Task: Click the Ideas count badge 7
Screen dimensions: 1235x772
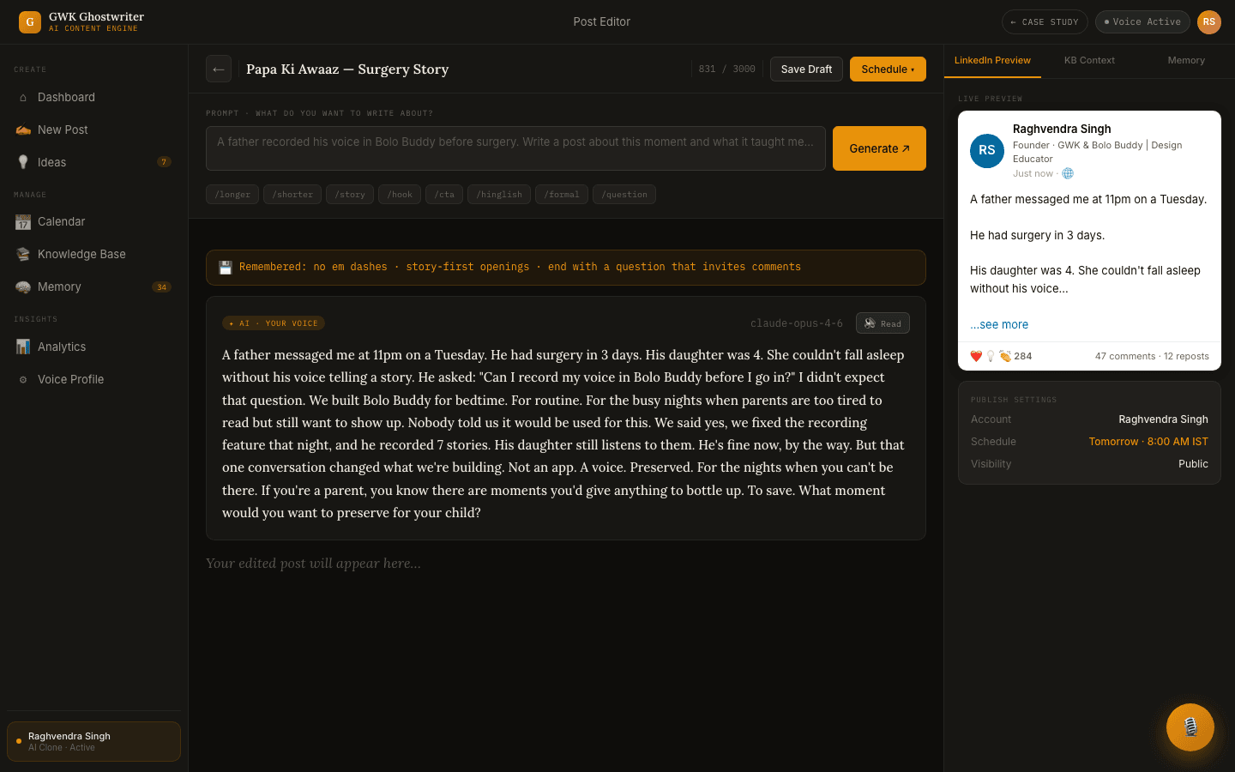Action: (165, 162)
